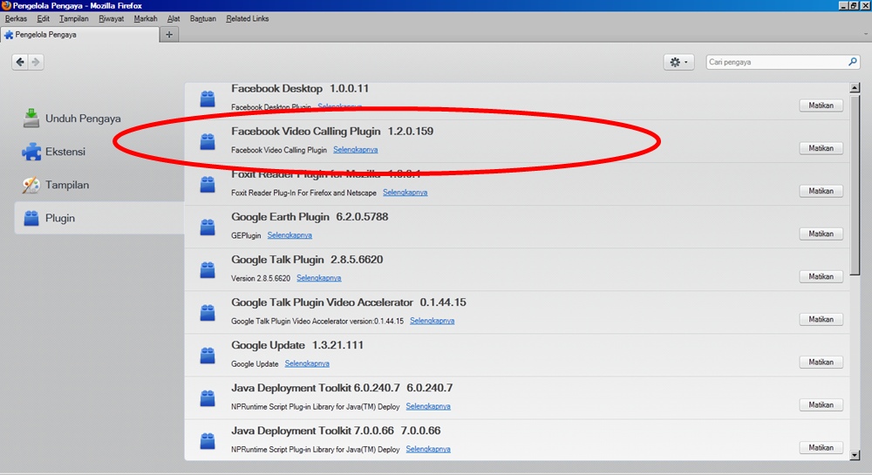Click the magnifier icon in search box
This screenshot has height=475, width=872.
[853, 62]
